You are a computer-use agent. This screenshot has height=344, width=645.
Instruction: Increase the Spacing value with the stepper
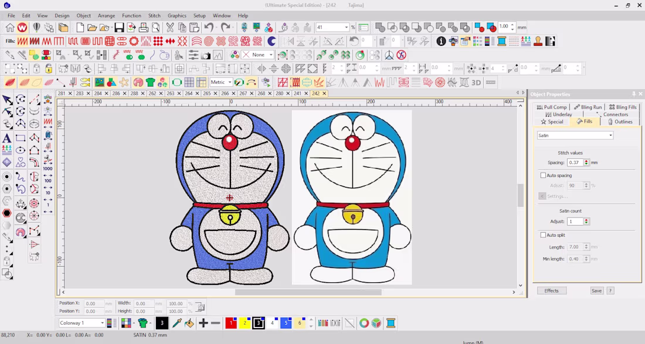point(586,161)
